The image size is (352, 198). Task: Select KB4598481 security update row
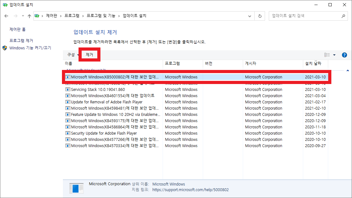196,108
